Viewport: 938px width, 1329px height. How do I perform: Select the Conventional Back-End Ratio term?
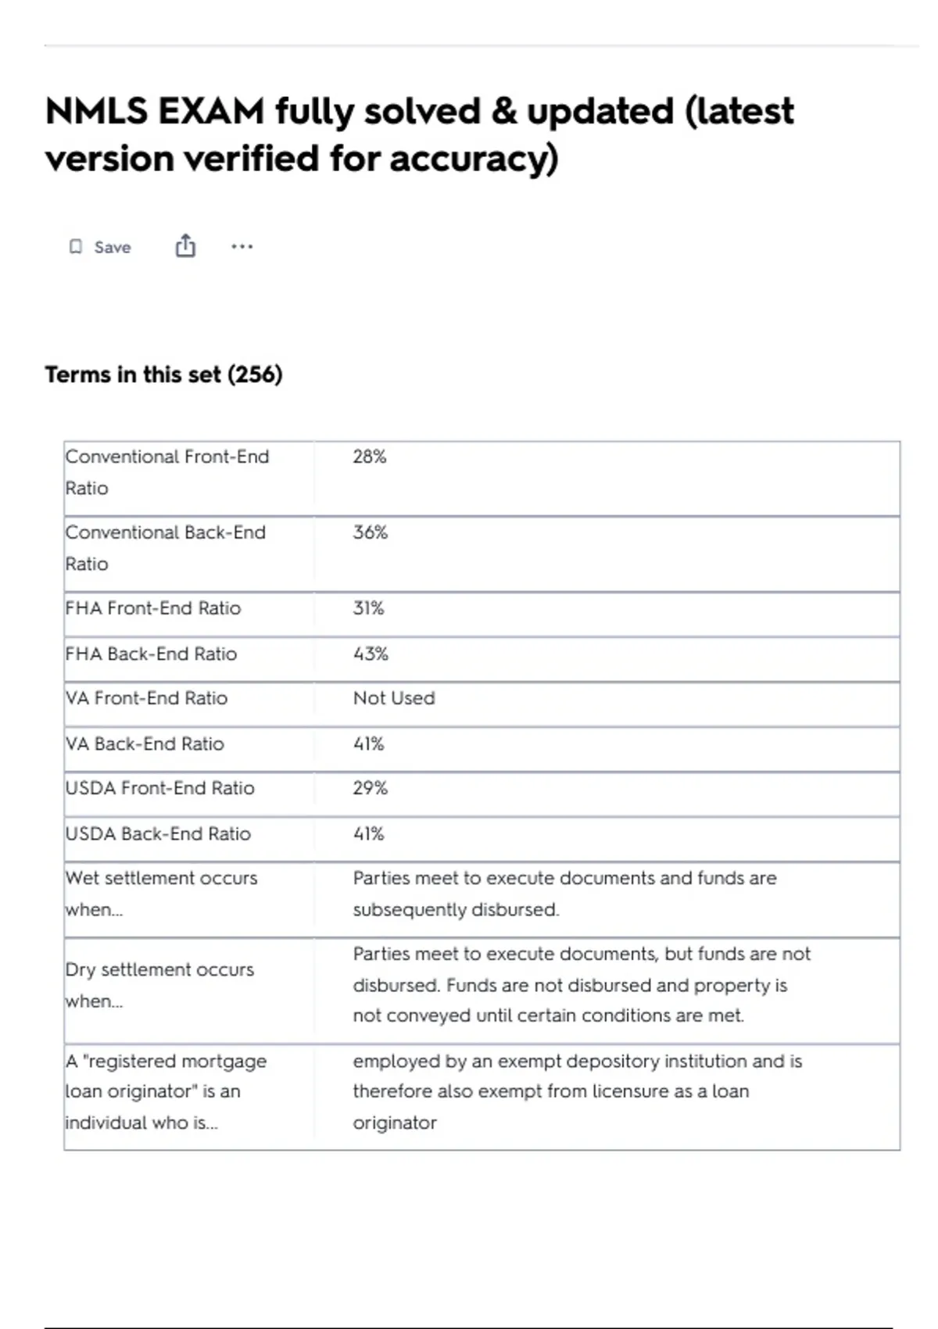[166, 548]
